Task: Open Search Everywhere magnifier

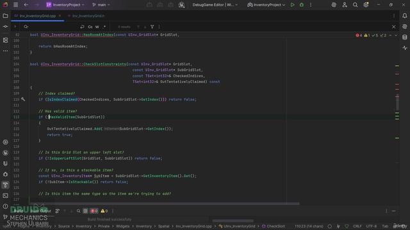Action: pos(355,4)
